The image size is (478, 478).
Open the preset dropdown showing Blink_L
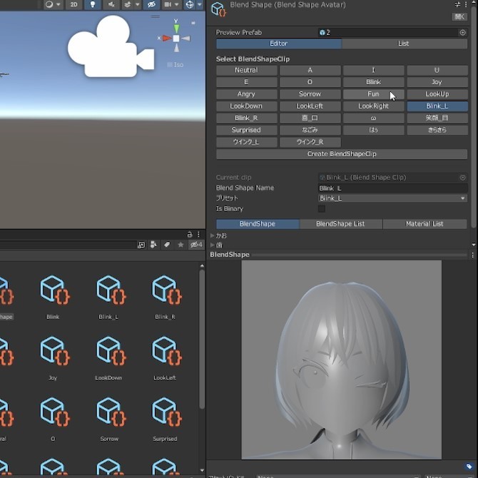pos(392,198)
